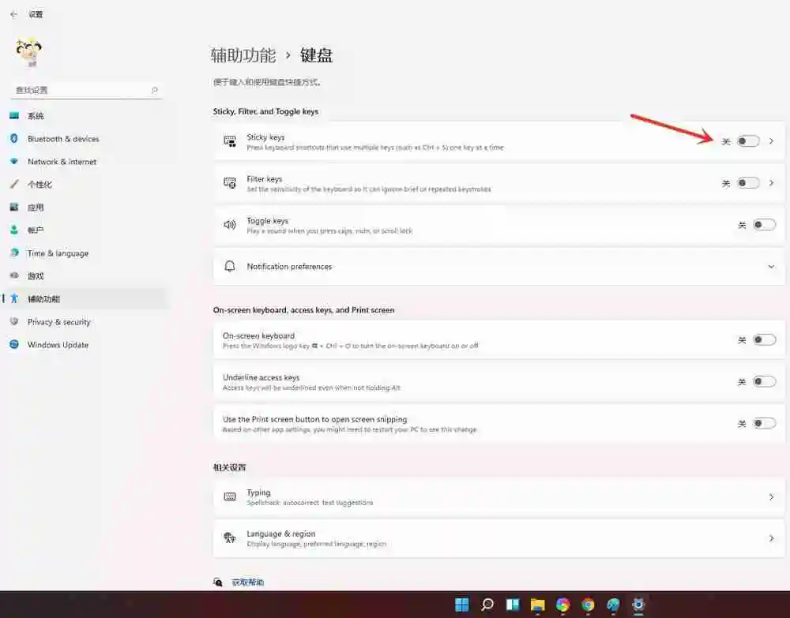Image resolution: width=790 pixels, height=618 pixels.
Task: Open Bluetooth & devices section
Action: pos(84,139)
